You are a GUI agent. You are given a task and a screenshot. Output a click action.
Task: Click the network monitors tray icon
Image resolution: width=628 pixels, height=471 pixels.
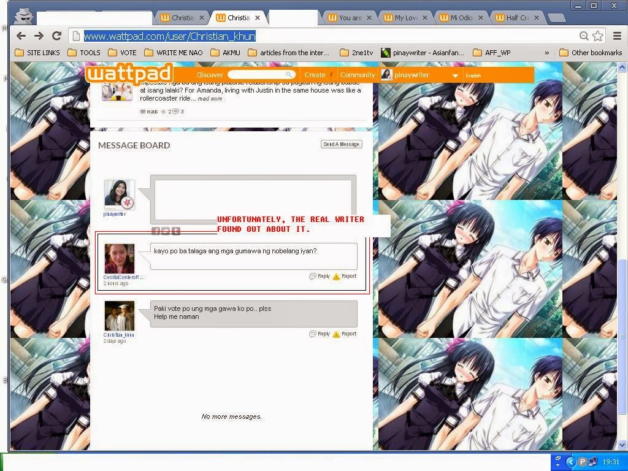pyautogui.click(x=593, y=462)
